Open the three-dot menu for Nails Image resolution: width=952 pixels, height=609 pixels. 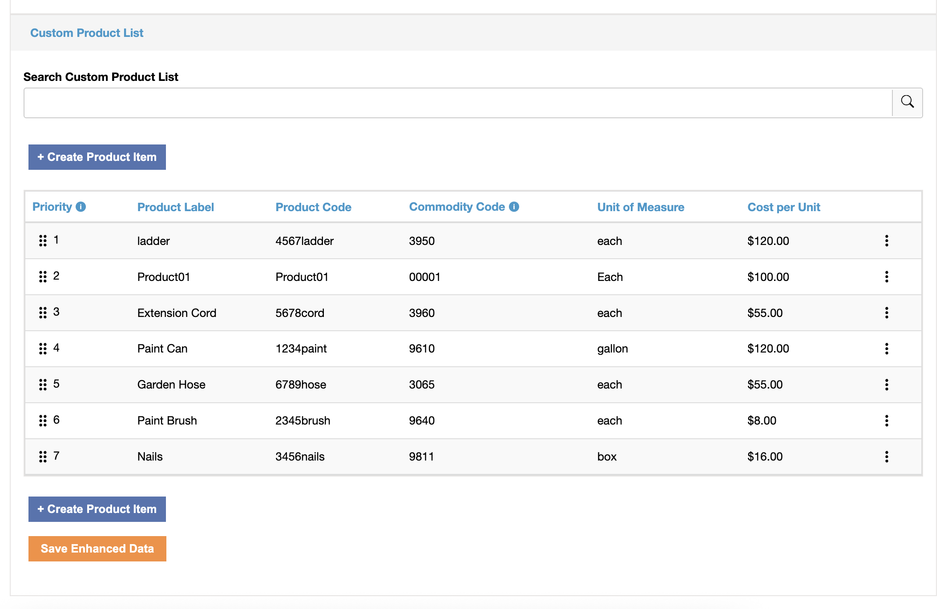(x=887, y=456)
